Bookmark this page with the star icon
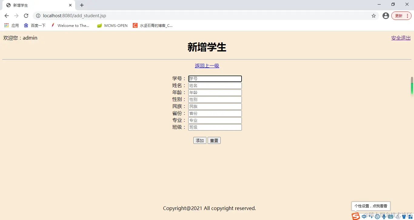This screenshot has width=414, height=220. coord(374,15)
